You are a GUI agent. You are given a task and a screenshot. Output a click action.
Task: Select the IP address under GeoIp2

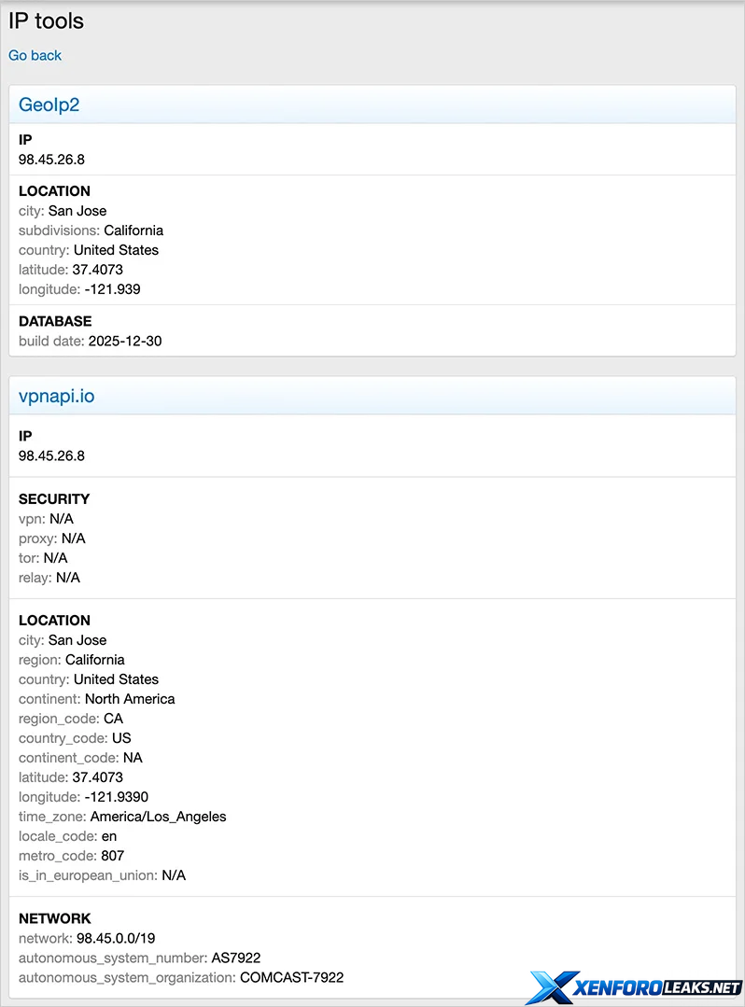point(51,160)
